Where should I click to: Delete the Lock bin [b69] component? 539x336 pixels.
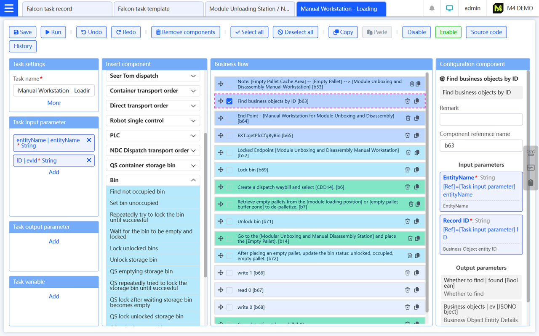[x=407, y=170]
